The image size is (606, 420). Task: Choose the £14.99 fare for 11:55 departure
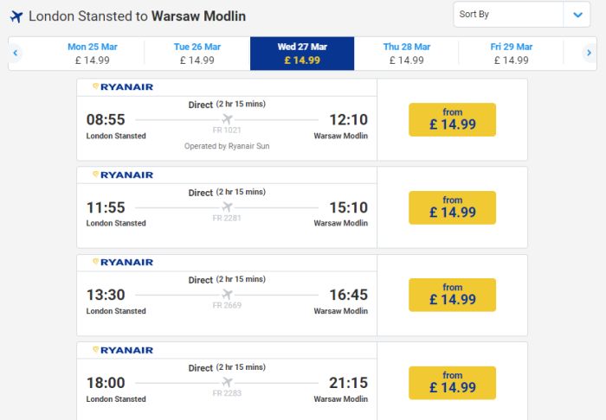click(452, 207)
